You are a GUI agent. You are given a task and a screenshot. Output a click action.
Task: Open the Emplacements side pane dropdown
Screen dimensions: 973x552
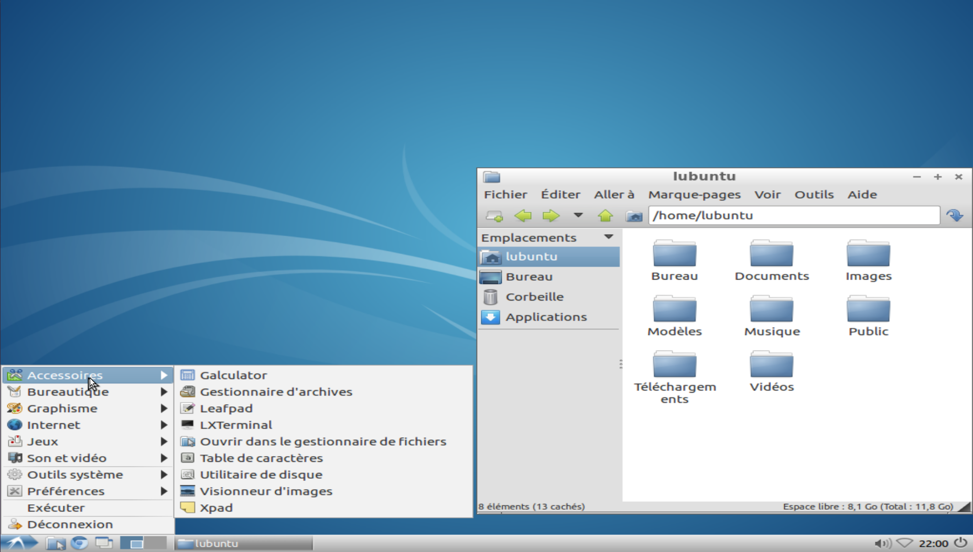point(608,237)
